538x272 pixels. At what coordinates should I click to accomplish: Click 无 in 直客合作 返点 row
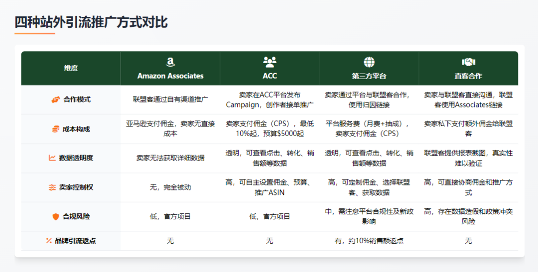pyautogui.click(x=468, y=241)
